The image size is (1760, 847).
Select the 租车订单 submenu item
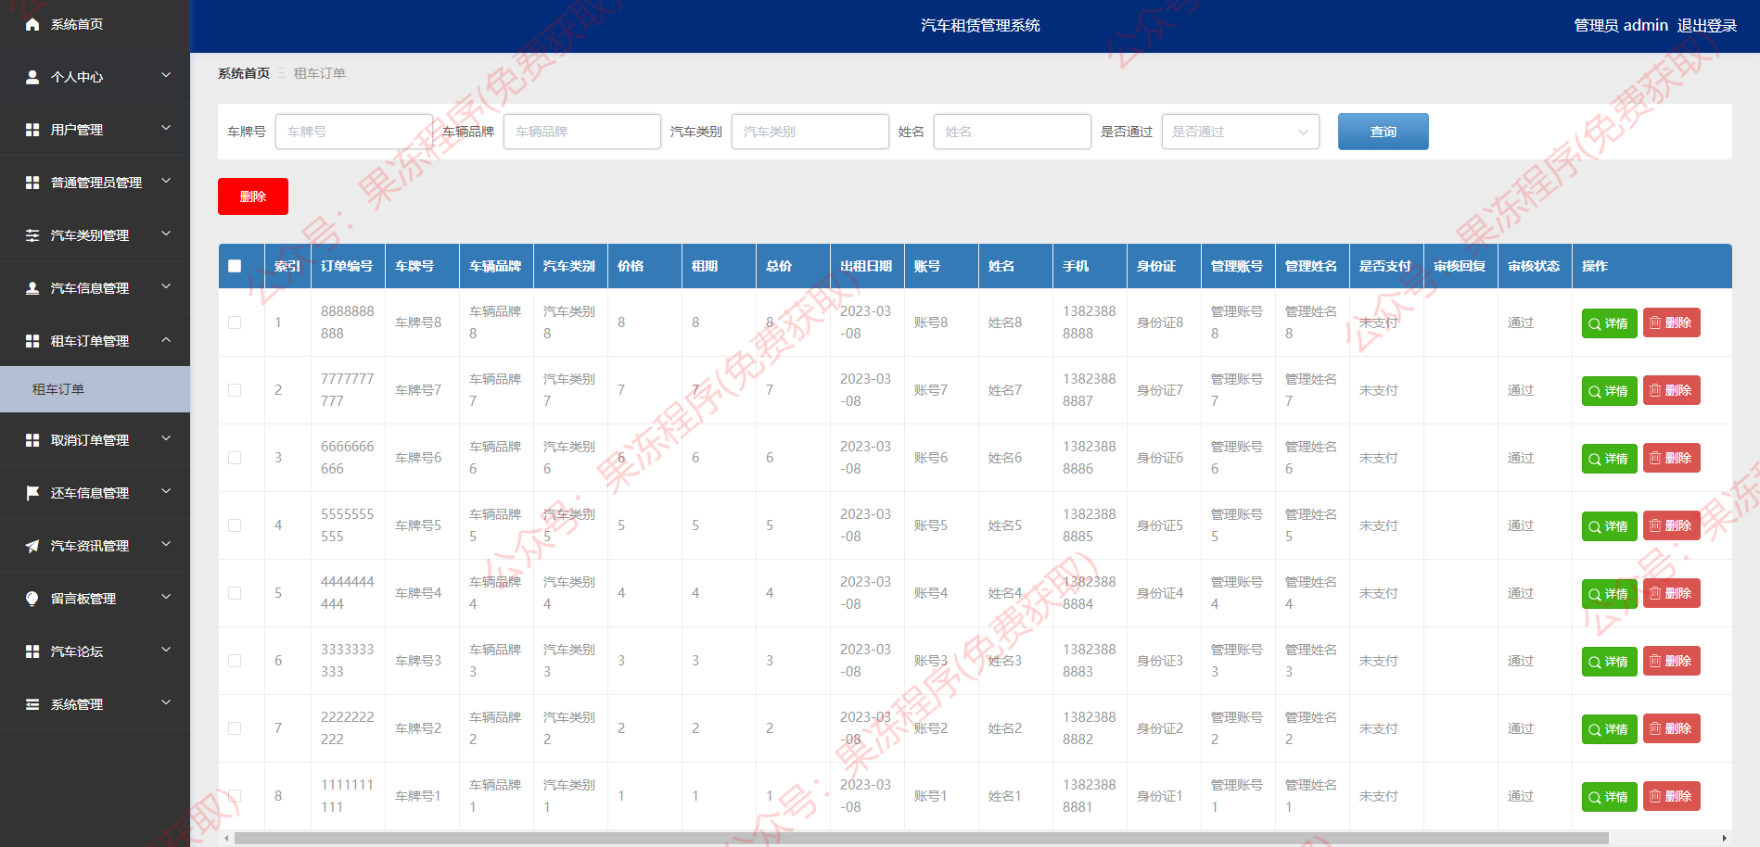pos(96,389)
